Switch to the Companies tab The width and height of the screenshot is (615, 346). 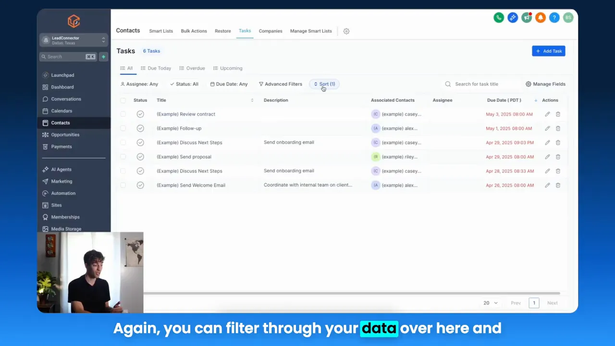[x=270, y=31]
